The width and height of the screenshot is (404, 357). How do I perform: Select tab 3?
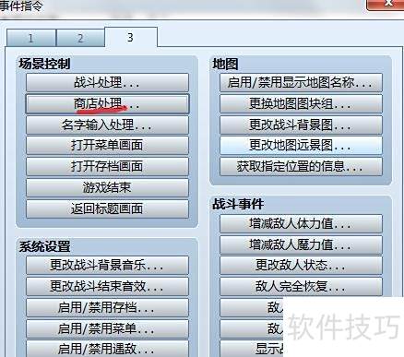coord(131,37)
